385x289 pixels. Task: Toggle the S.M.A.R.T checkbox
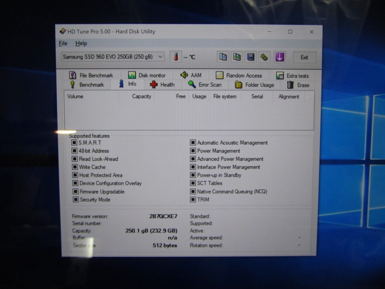click(74, 143)
